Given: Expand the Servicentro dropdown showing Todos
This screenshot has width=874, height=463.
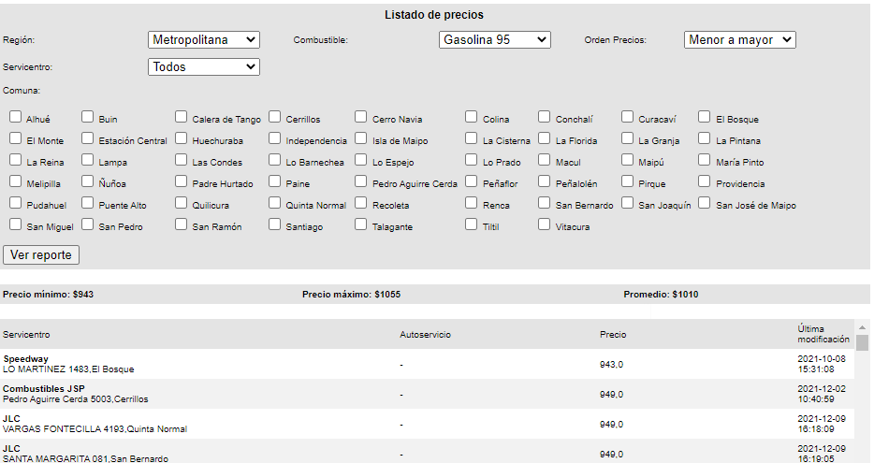Looking at the screenshot, I should (203, 67).
